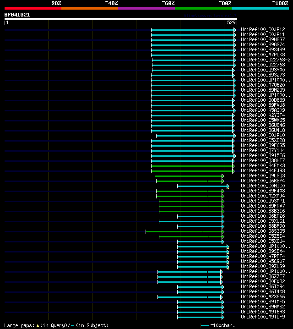Choose the UniRef100_B9SZ73 hit
The width and height of the screenshot is (293, 329).
pos(263,75)
